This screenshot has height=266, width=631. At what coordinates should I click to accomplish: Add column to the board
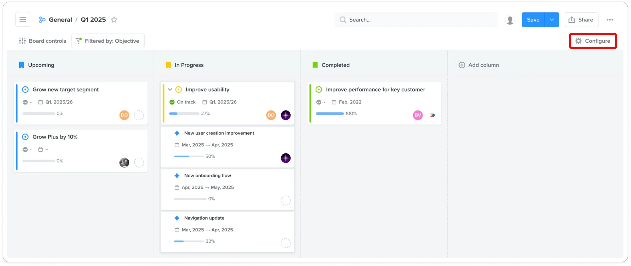479,65
